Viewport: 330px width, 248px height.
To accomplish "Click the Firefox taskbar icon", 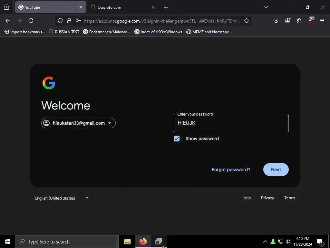I will pos(143,242).
